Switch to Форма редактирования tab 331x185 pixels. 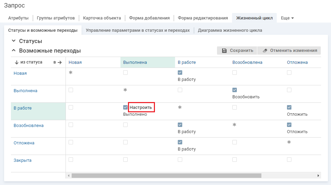tap(203, 18)
